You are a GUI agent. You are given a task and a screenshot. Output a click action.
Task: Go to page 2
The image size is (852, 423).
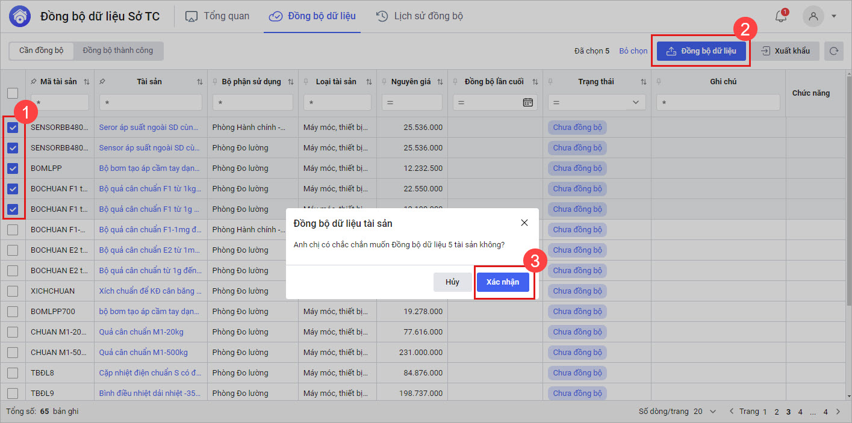click(777, 412)
